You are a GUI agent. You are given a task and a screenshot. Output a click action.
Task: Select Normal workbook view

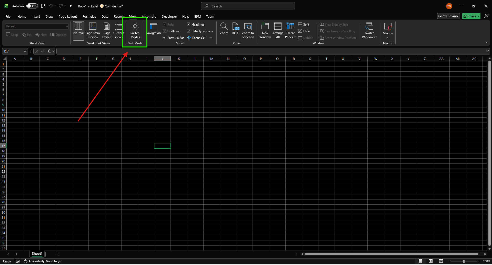click(78, 31)
